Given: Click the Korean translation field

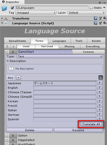Looking at the screenshot, I should [65, 101].
